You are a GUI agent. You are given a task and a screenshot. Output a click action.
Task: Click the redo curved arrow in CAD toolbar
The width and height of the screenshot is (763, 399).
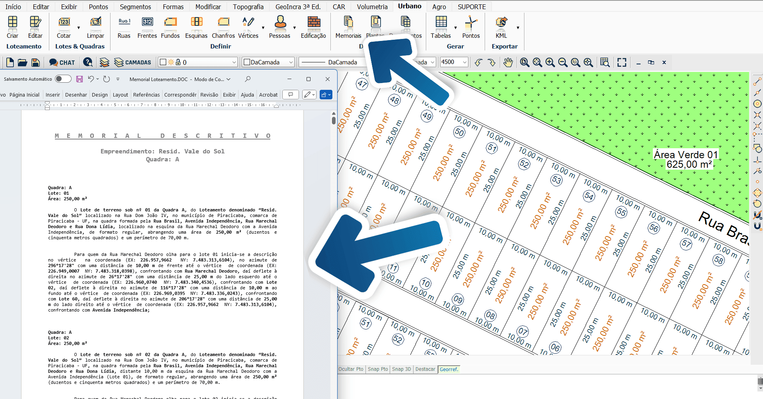[x=492, y=62]
